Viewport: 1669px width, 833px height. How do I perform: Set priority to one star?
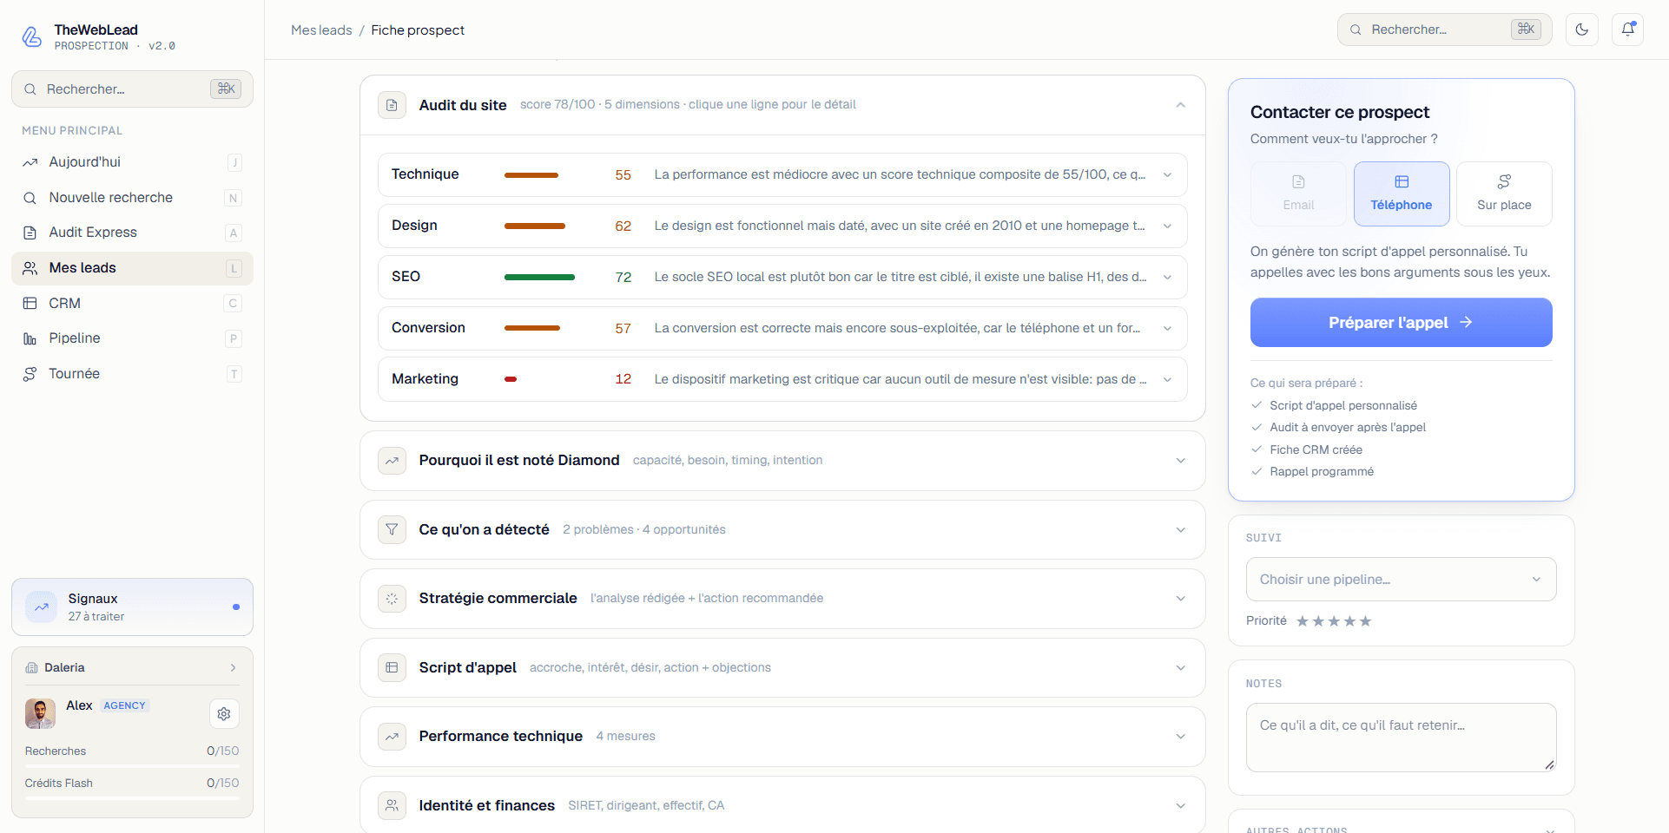[x=1303, y=621]
